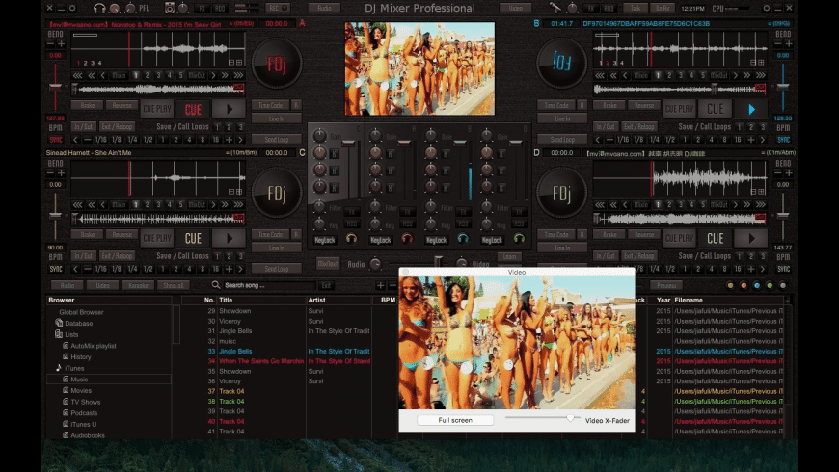Click the blue headphone cue for channel B
Image resolution: width=839 pixels, height=472 pixels.
point(463,239)
